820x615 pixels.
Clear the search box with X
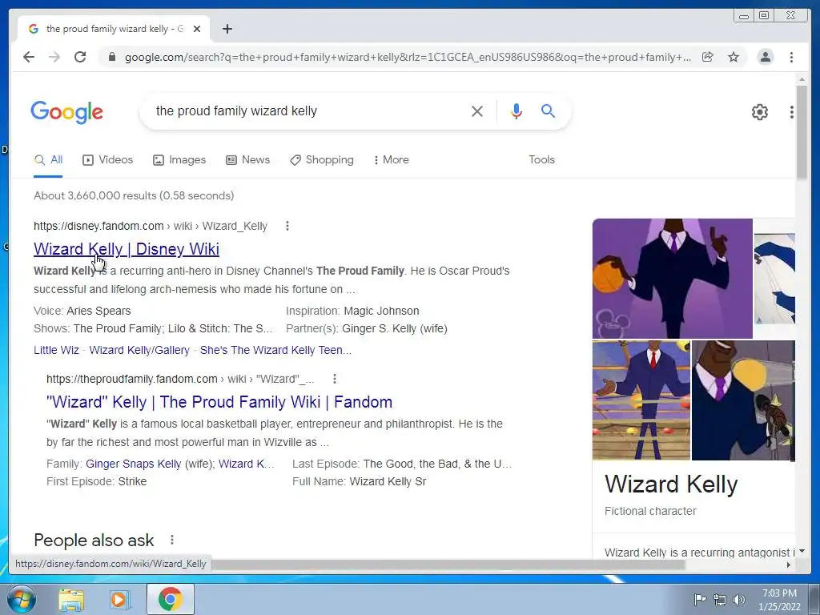tap(477, 111)
